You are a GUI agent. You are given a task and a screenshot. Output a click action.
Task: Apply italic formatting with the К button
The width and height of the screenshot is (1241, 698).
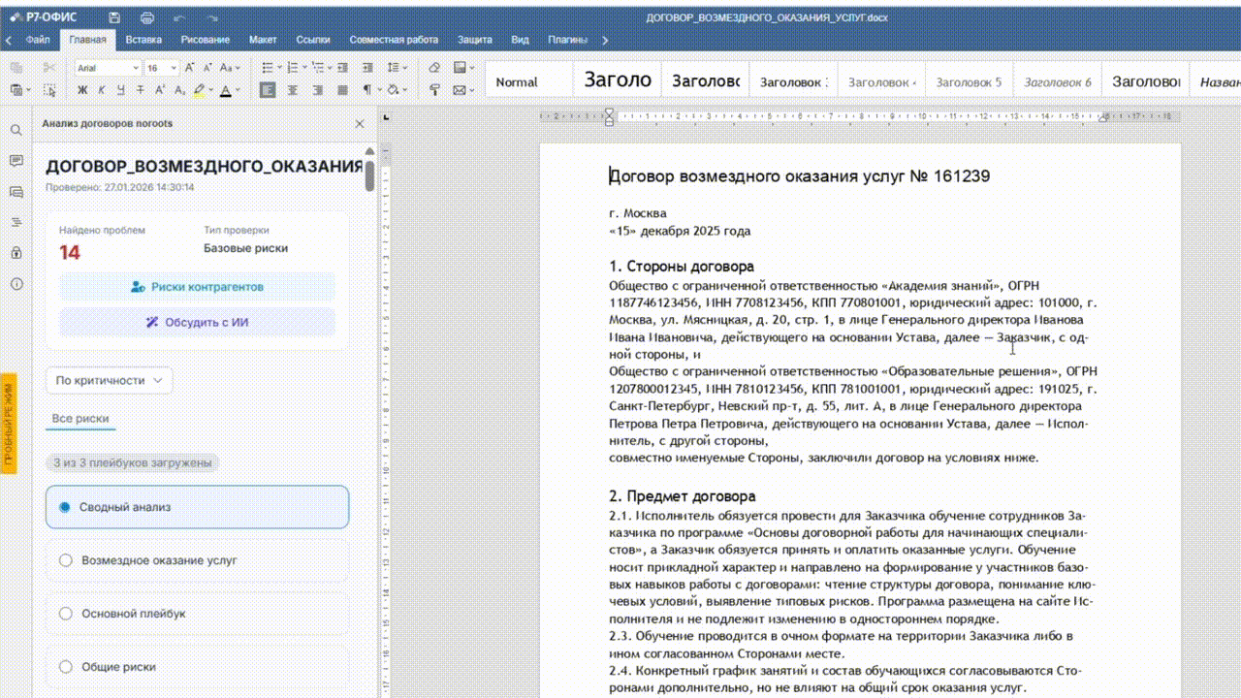tap(102, 90)
